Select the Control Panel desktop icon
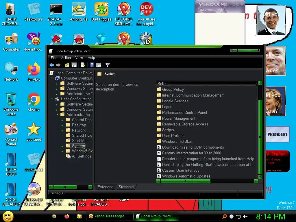Image resolution: width=296 pixels, height=222 pixels. [11, 134]
